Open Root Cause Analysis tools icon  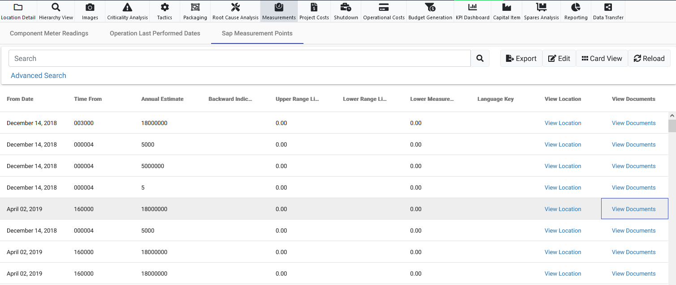(235, 7)
